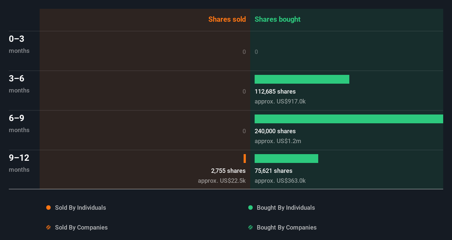Select the Bought By Individuals legend label
This screenshot has width=452, height=240.
(x=286, y=208)
